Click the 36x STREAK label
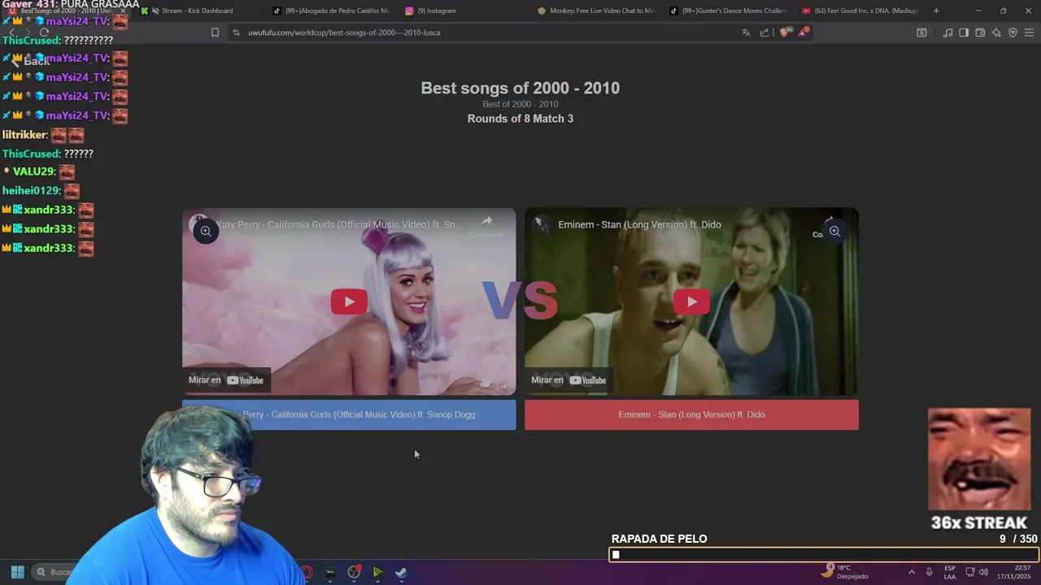1041x585 pixels. point(979,523)
